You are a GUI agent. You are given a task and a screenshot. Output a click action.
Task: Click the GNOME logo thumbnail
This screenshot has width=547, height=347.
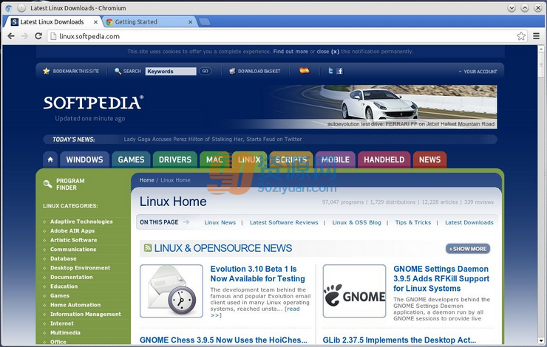[x=354, y=291]
